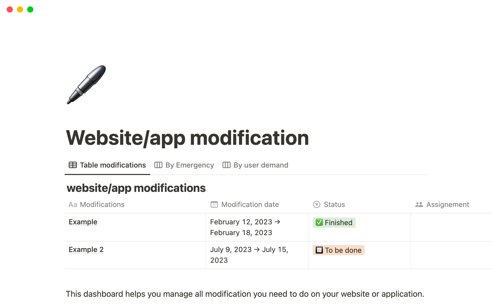Viewport: 492px width, 307px height.
Task: Click the calendar icon in Modification date header
Action: coord(214,205)
